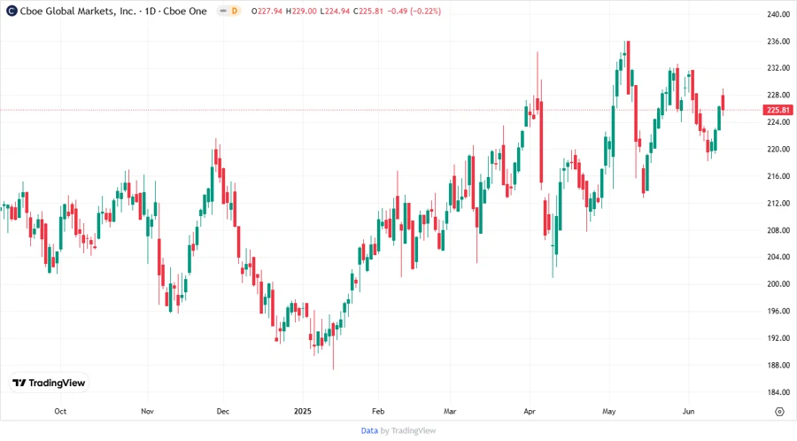Click the 'by TradingView' attribution link
This screenshot has width=797, height=441.
(408, 431)
